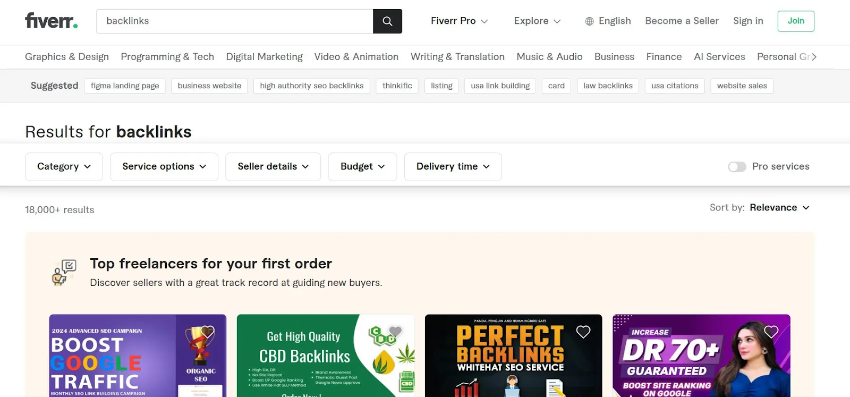
Task: Click the Fiverr logo
Action: point(52,21)
